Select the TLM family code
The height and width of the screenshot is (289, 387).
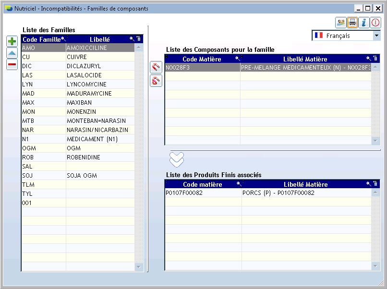pyautogui.click(x=44, y=185)
